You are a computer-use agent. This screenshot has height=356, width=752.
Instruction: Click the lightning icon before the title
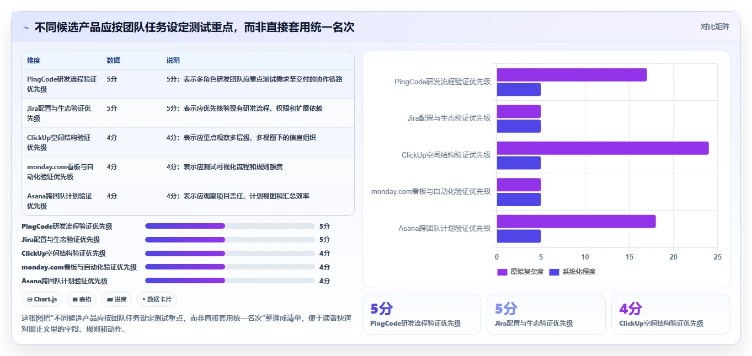pos(26,28)
